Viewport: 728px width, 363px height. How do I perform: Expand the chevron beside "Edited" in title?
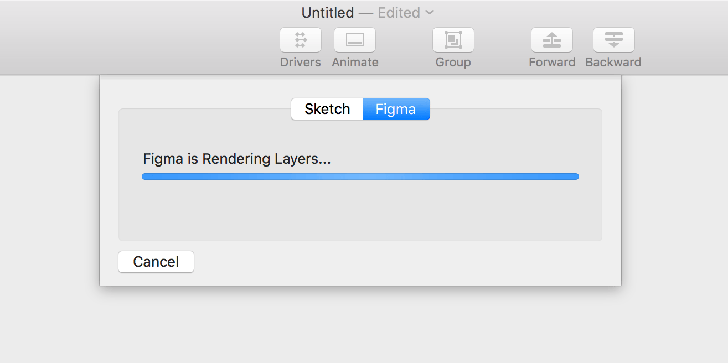pos(430,13)
